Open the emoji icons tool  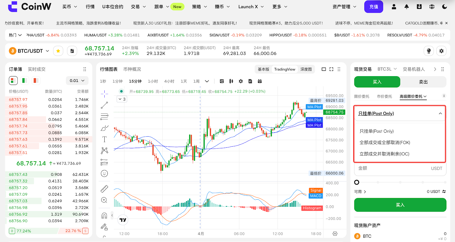tap(104, 174)
